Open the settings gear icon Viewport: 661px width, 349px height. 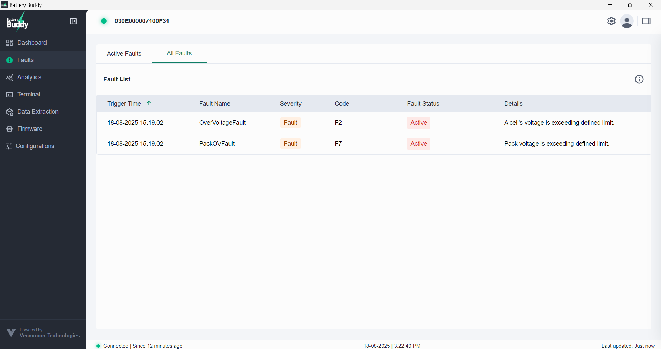tap(611, 21)
